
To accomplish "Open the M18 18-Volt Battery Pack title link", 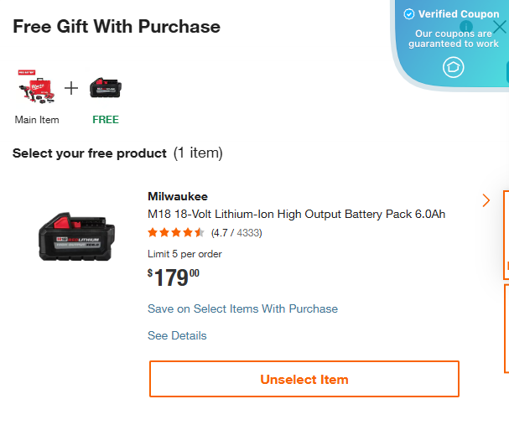I will [x=296, y=214].
